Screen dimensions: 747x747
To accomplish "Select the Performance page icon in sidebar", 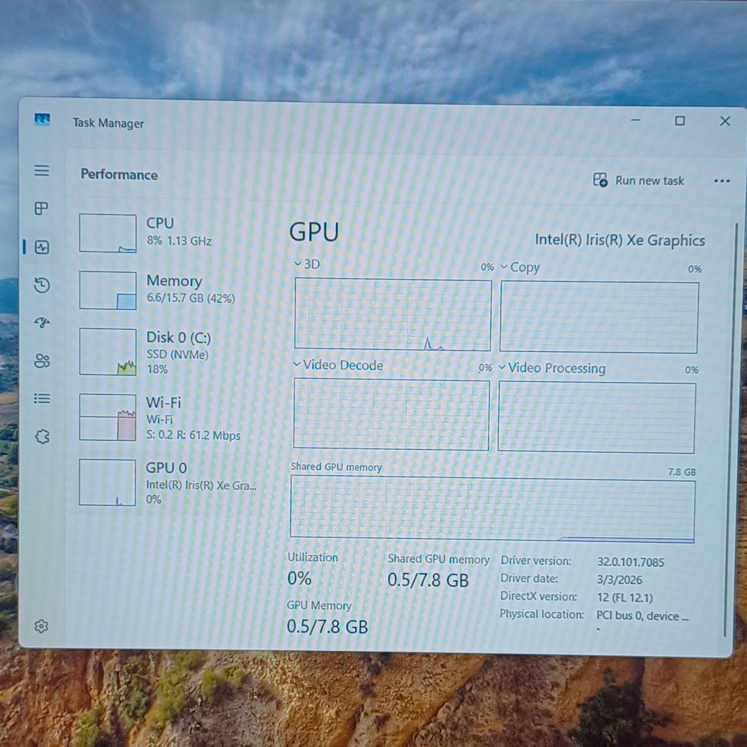I will (x=42, y=247).
